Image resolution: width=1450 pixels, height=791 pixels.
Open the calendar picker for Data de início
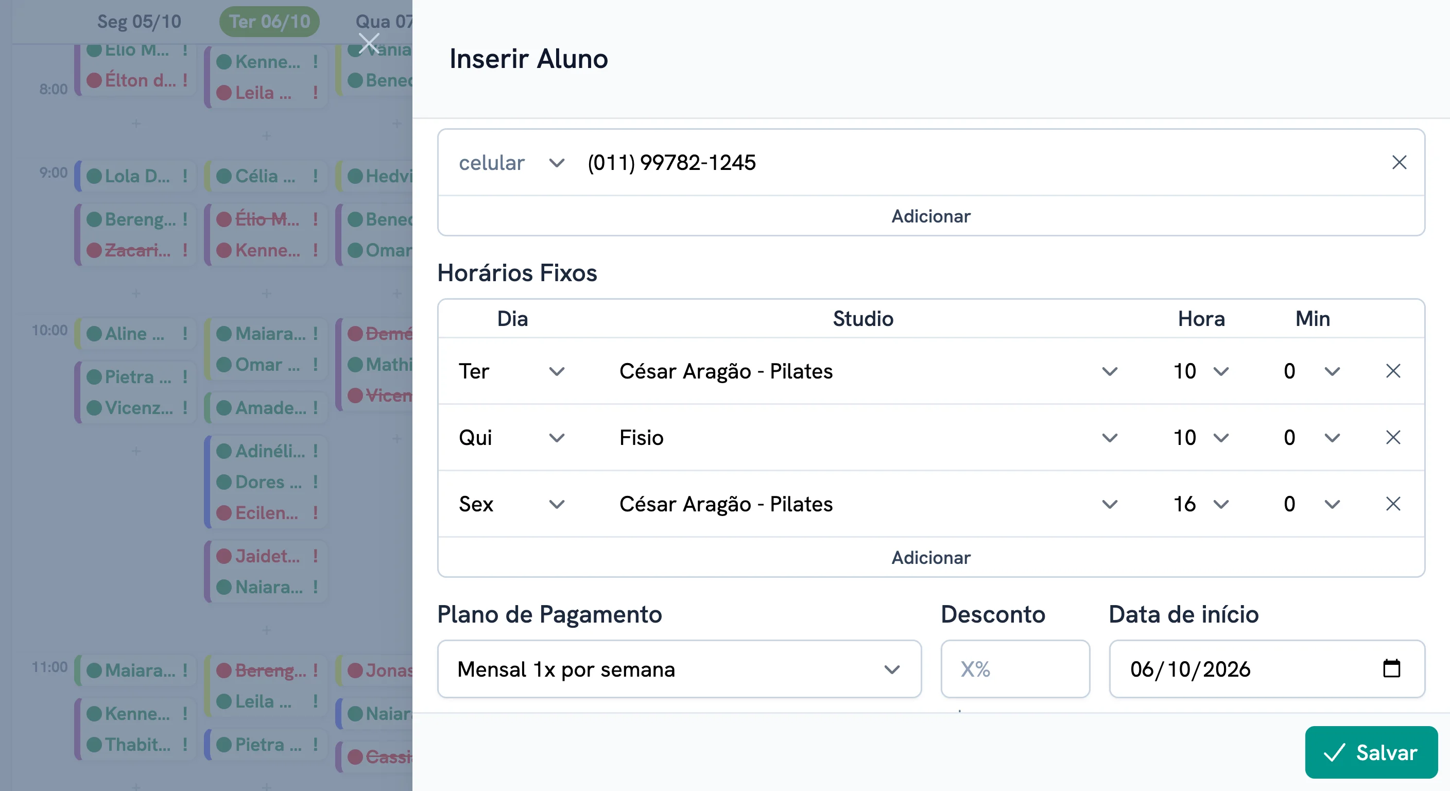(1391, 668)
